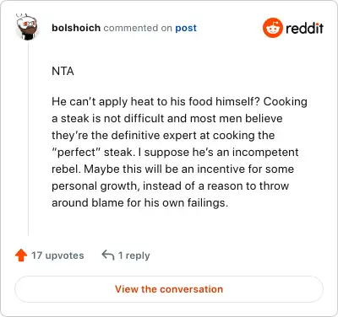
Task: Click the "17 upvotes" count
Action: (x=57, y=255)
